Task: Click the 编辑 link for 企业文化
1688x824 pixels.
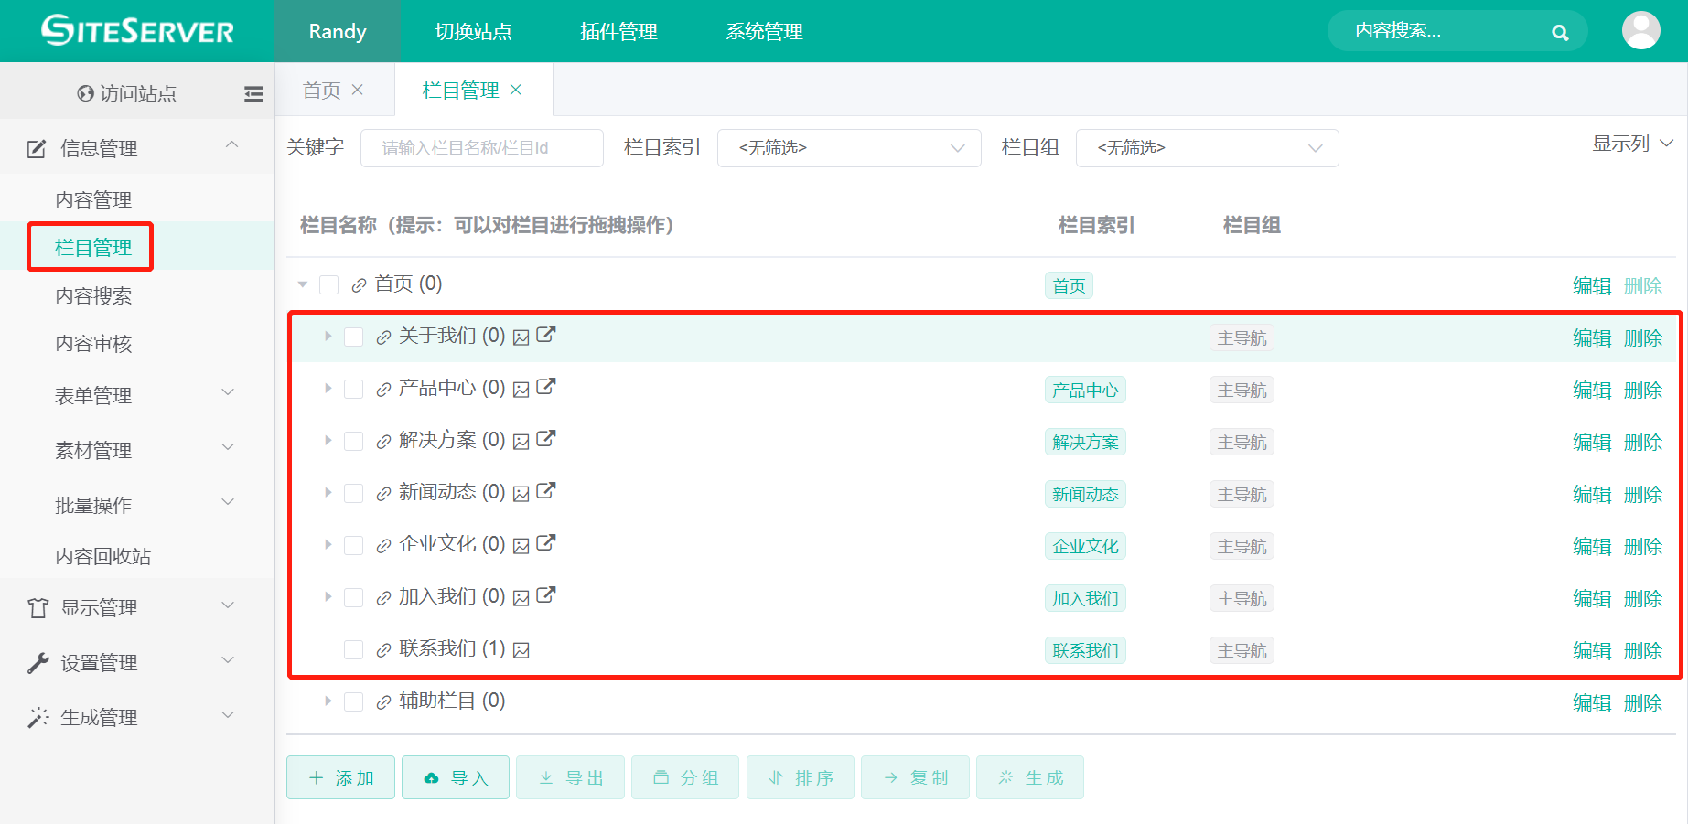Action: pos(1592,546)
